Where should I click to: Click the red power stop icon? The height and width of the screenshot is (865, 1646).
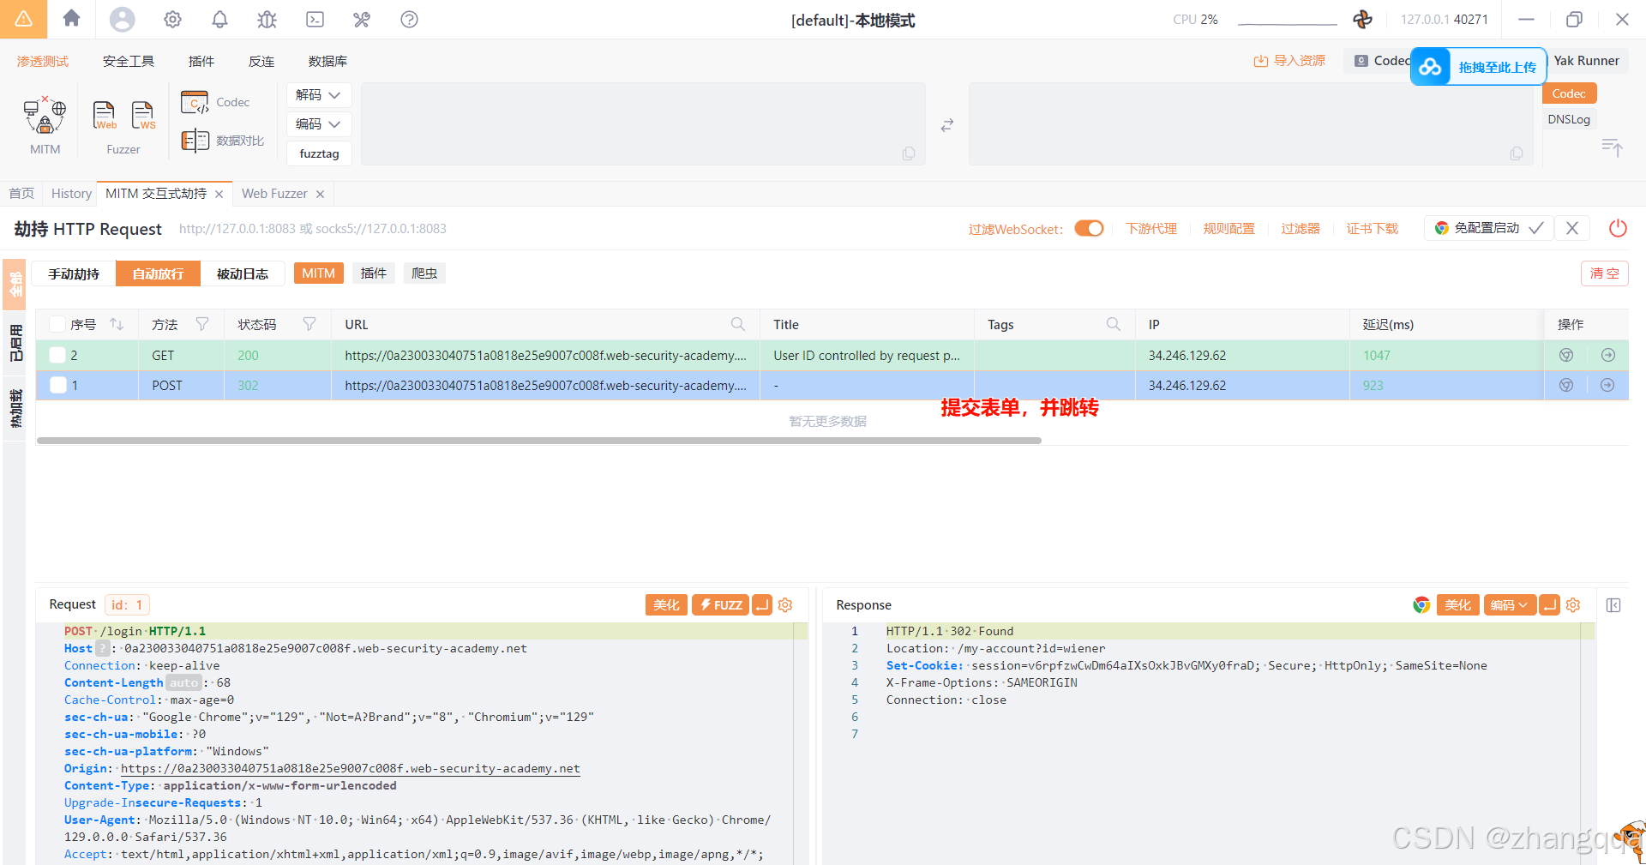(1618, 228)
